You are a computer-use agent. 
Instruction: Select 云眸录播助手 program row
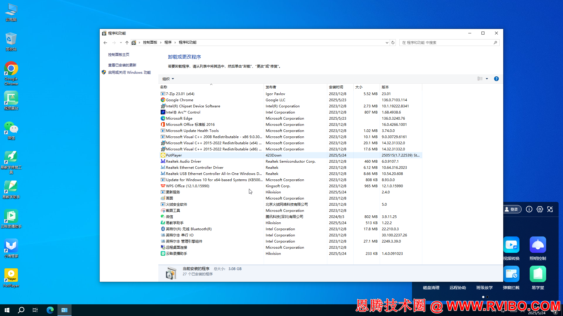290,254
